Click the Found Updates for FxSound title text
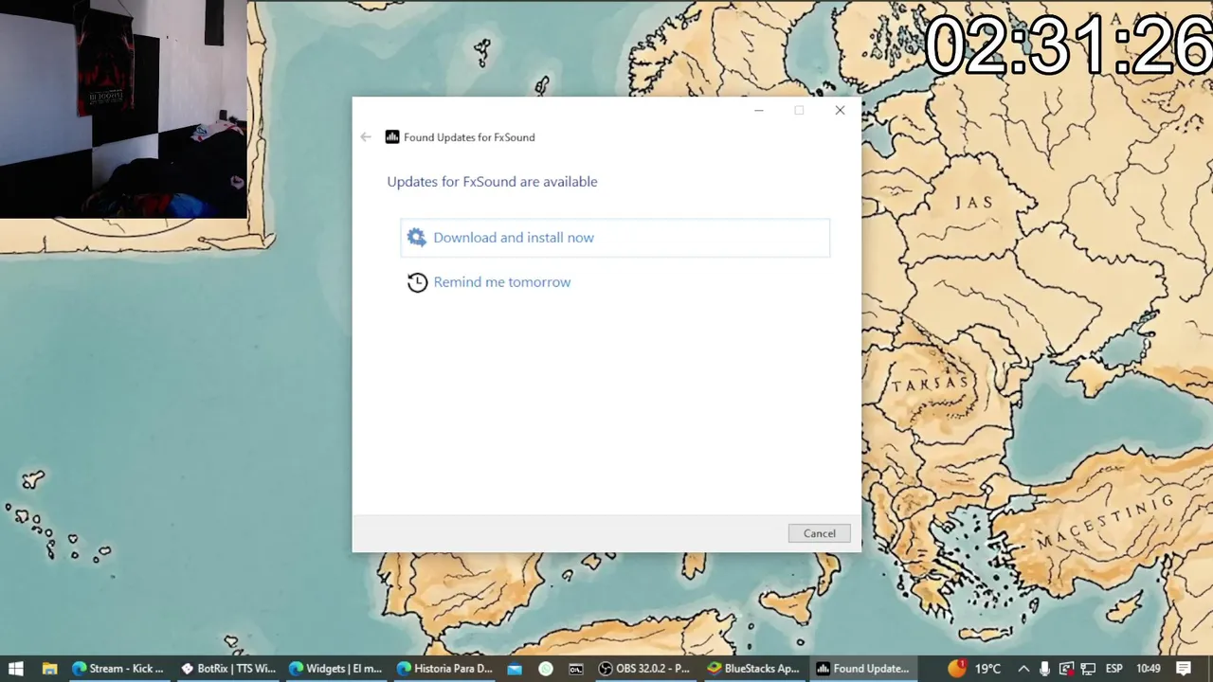The image size is (1213, 682). 469,137
